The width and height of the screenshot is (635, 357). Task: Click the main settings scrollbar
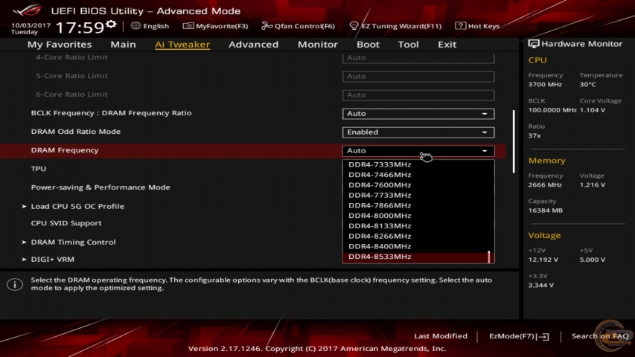click(514, 141)
